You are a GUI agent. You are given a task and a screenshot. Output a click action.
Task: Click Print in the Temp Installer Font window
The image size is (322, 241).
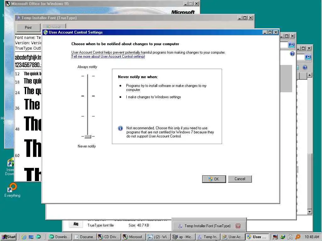tap(28, 28)
